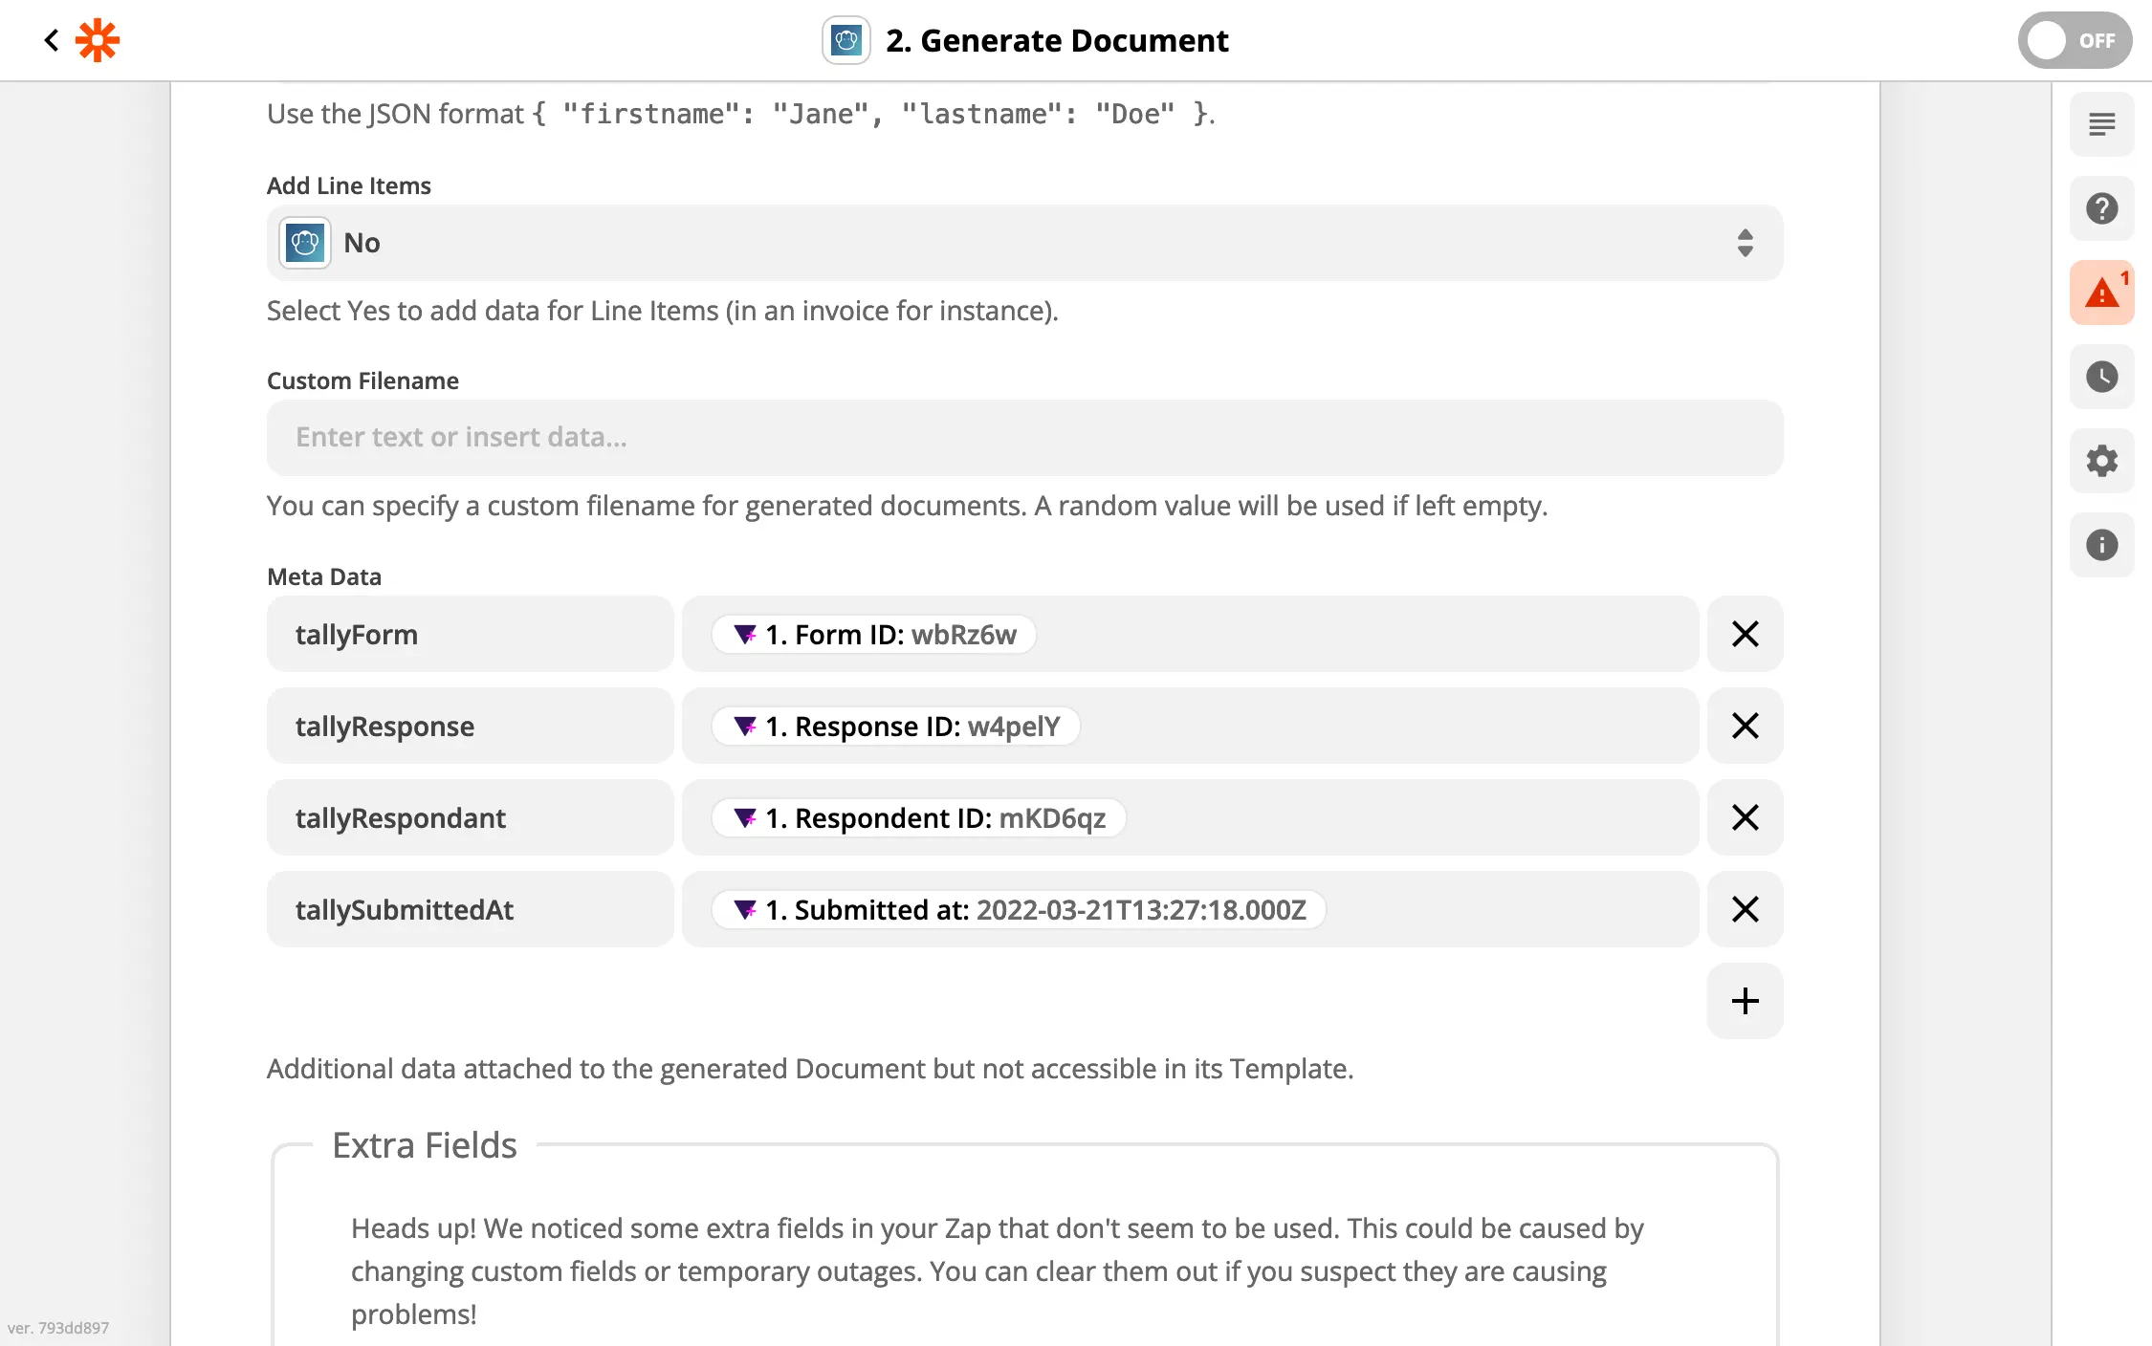The height and width of the screenshot is (1346, 2152).
Task: Click the app icon inside the No field
Action: click(304, 243)
